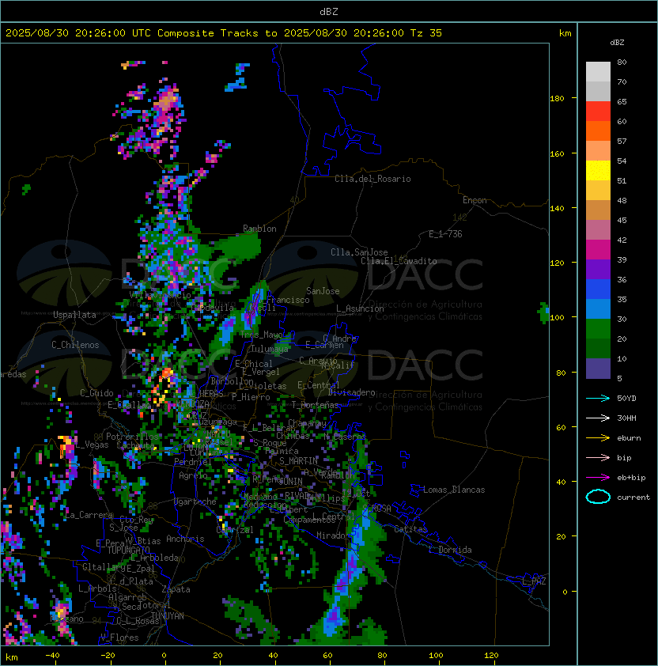The height and width of the screenshot is (666, 658).
Task: Click the white 30HM track arrow
Action: tap(598, 418)
